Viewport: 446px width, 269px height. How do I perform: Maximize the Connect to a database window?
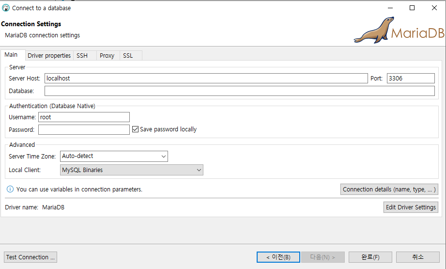tap(412, 8)
